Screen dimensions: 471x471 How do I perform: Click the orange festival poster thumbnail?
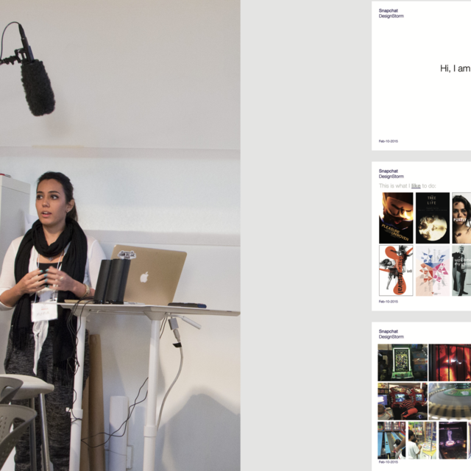[396, 270]
